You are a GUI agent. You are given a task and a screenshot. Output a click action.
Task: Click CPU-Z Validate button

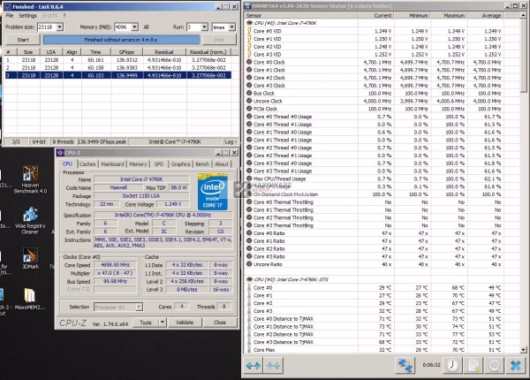(185, 323)
